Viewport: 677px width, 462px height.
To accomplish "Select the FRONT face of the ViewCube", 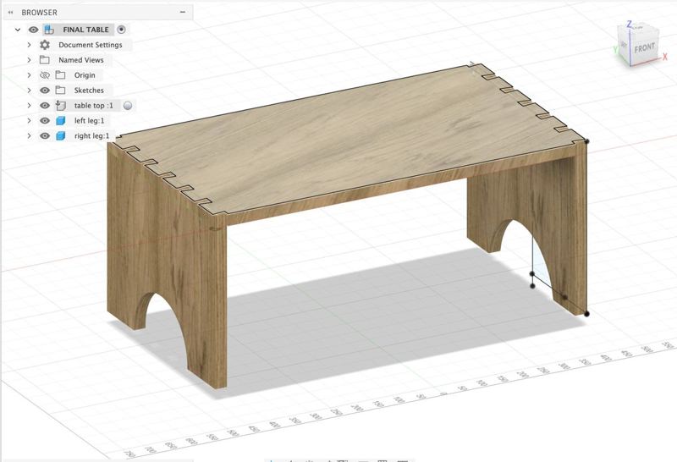I will 644,48.
